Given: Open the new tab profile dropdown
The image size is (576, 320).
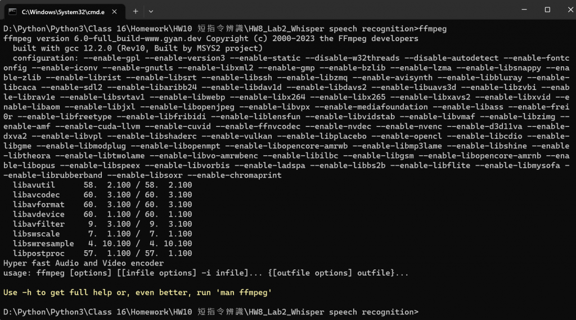Looking at the screenshot, I should 151,11.
